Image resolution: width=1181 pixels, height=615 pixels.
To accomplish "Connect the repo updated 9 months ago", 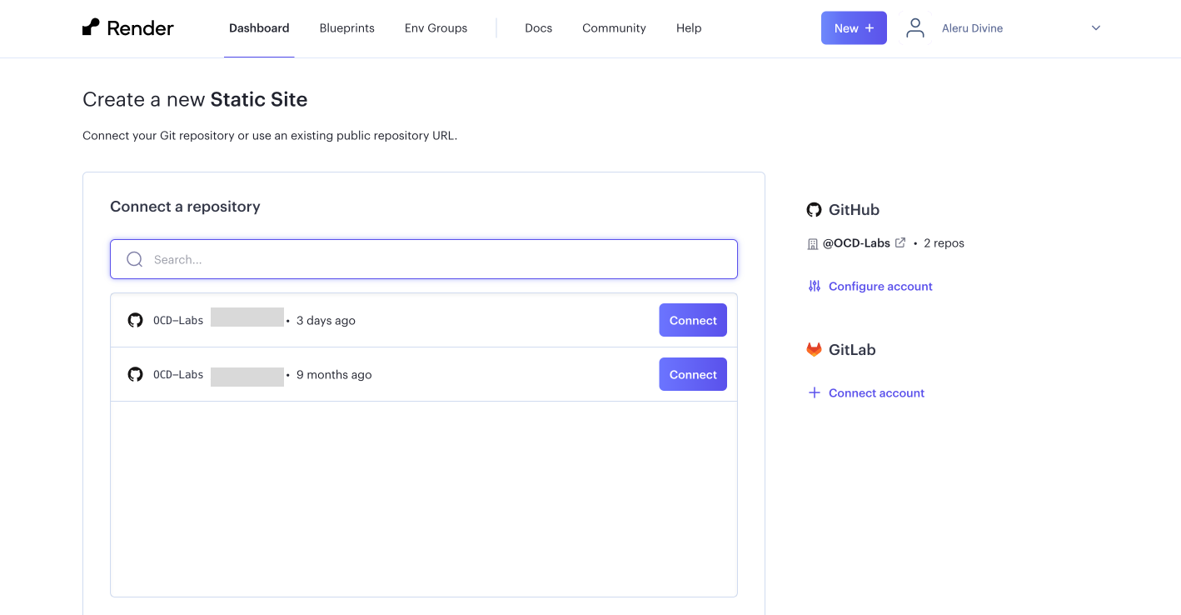I will click(693, 374).
